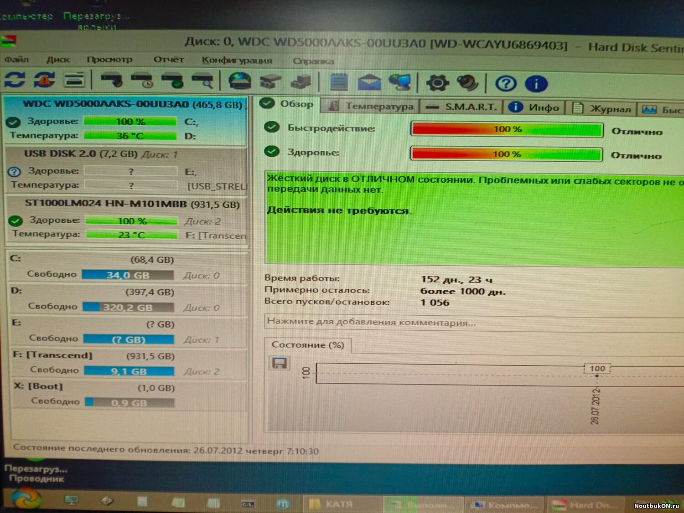
Task: Select the F: [Transcend] partition
Action: [129, 363]
